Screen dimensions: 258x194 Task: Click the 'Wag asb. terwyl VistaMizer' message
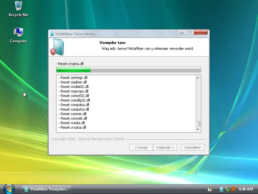tap(148, 48)
